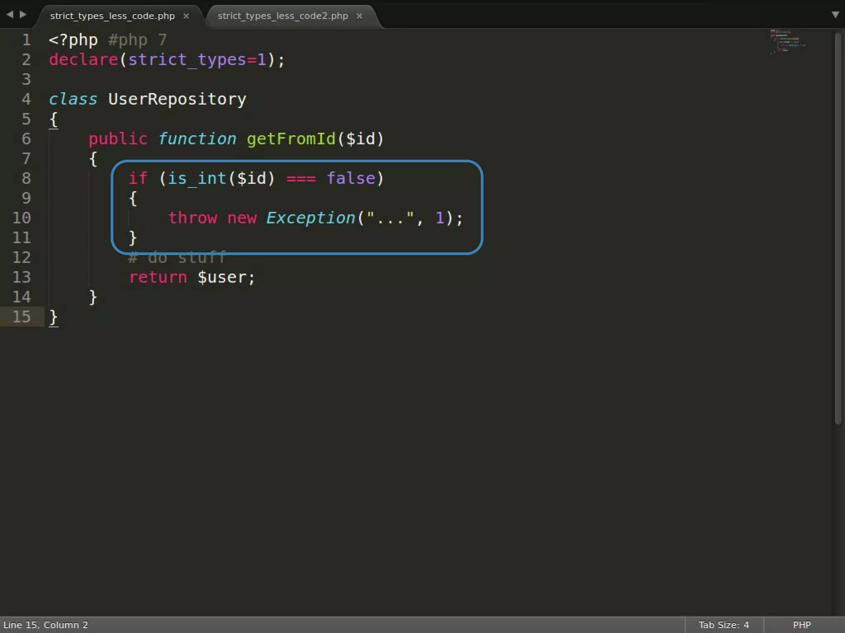The width and height of the screenshot is (845, 633).
Task: Open the PHP syntax selector
Action: tap(802, 625)
